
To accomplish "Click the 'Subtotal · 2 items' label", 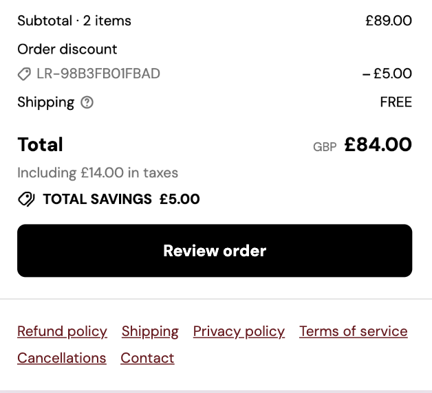I will click(x=74, y=21).
